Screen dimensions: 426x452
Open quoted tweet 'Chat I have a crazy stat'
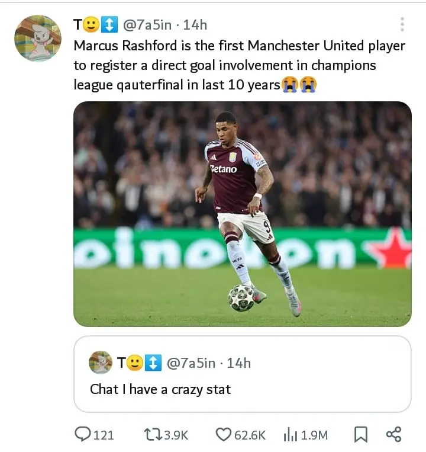pos(243,374)
